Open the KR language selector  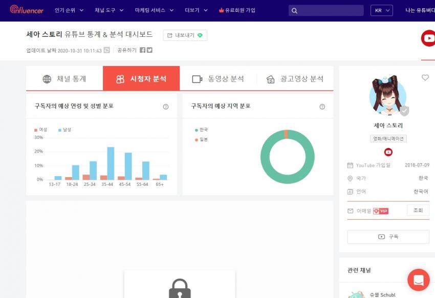[x=381, y=11]
